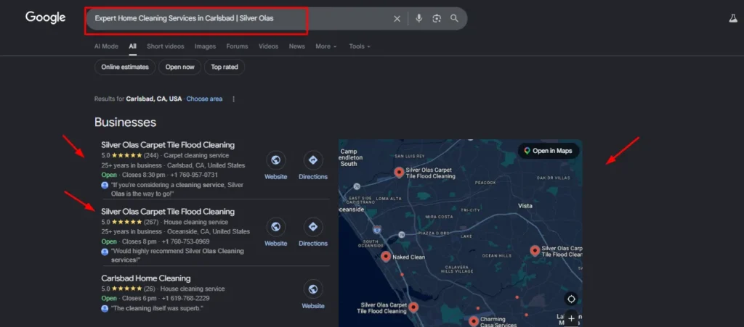Open more options three-dot menu beside Choose area
Viewport: 744px width, 327px height.
click(233, 99)
